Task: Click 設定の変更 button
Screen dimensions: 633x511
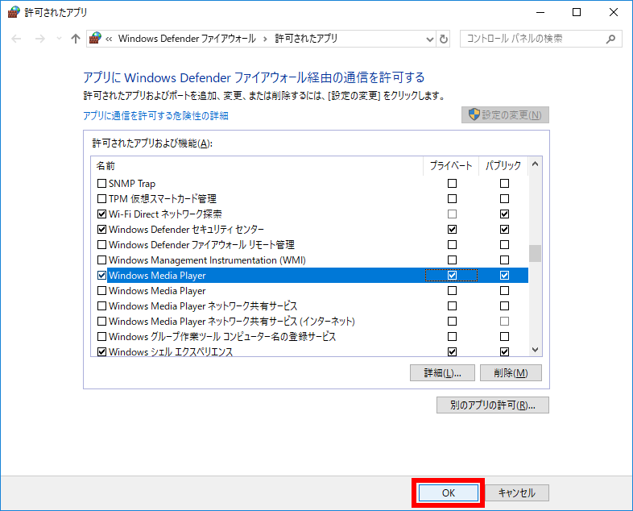Action: (505, 115)
